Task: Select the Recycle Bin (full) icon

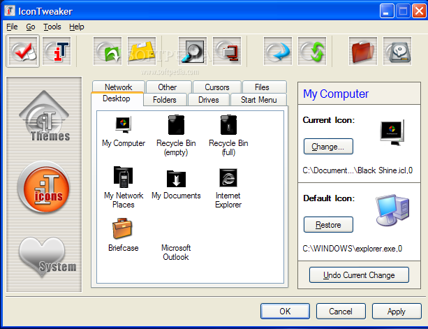Action: tap(228, 136)
